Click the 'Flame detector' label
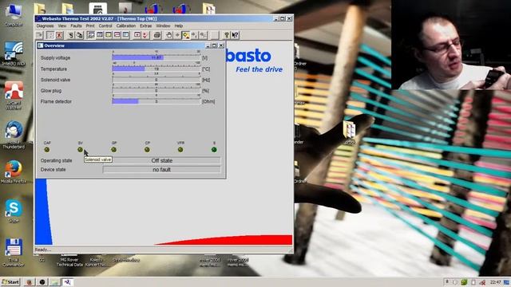Viewport: 511px width, 287px height. pos(56,101)
